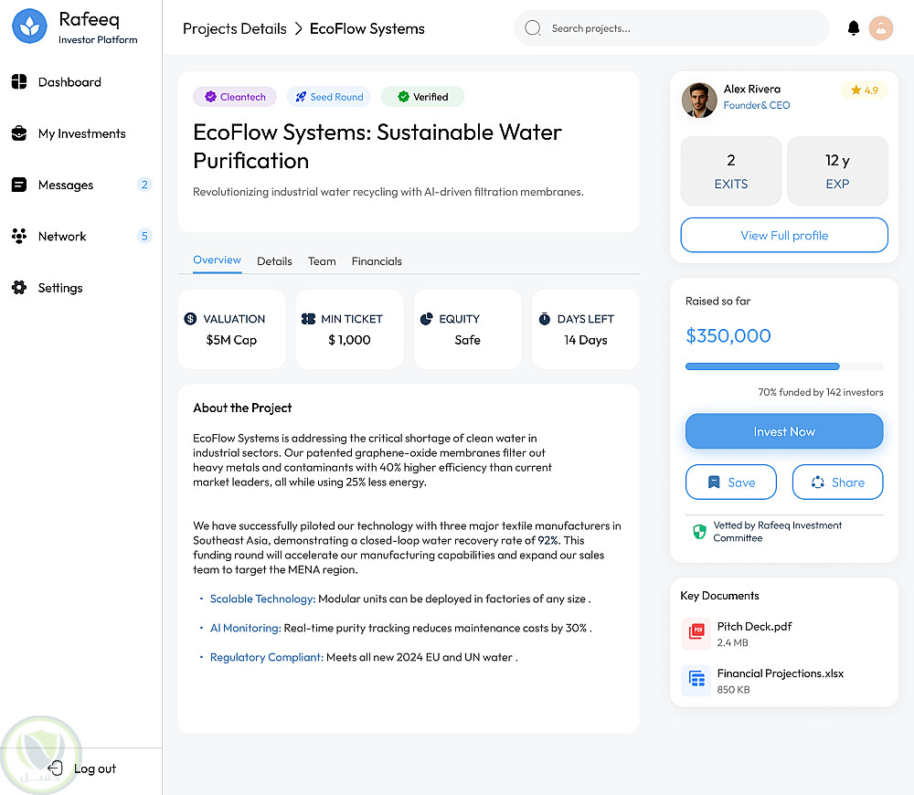This screenshot has height=795, width=914.
Task: Share the EcoFlow project
Action: click(x=837, y=482)
